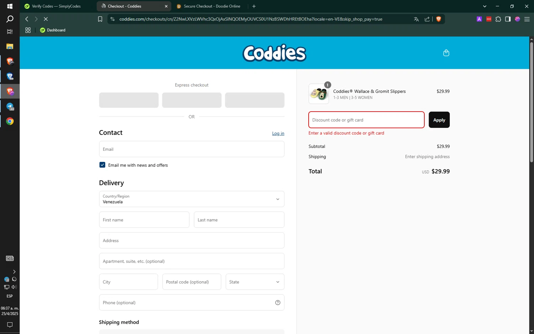This screenshot has width=534, height=334.
Task: Click the Phone (optional) field
Action: pyautogui.click(x=192, y=303)
